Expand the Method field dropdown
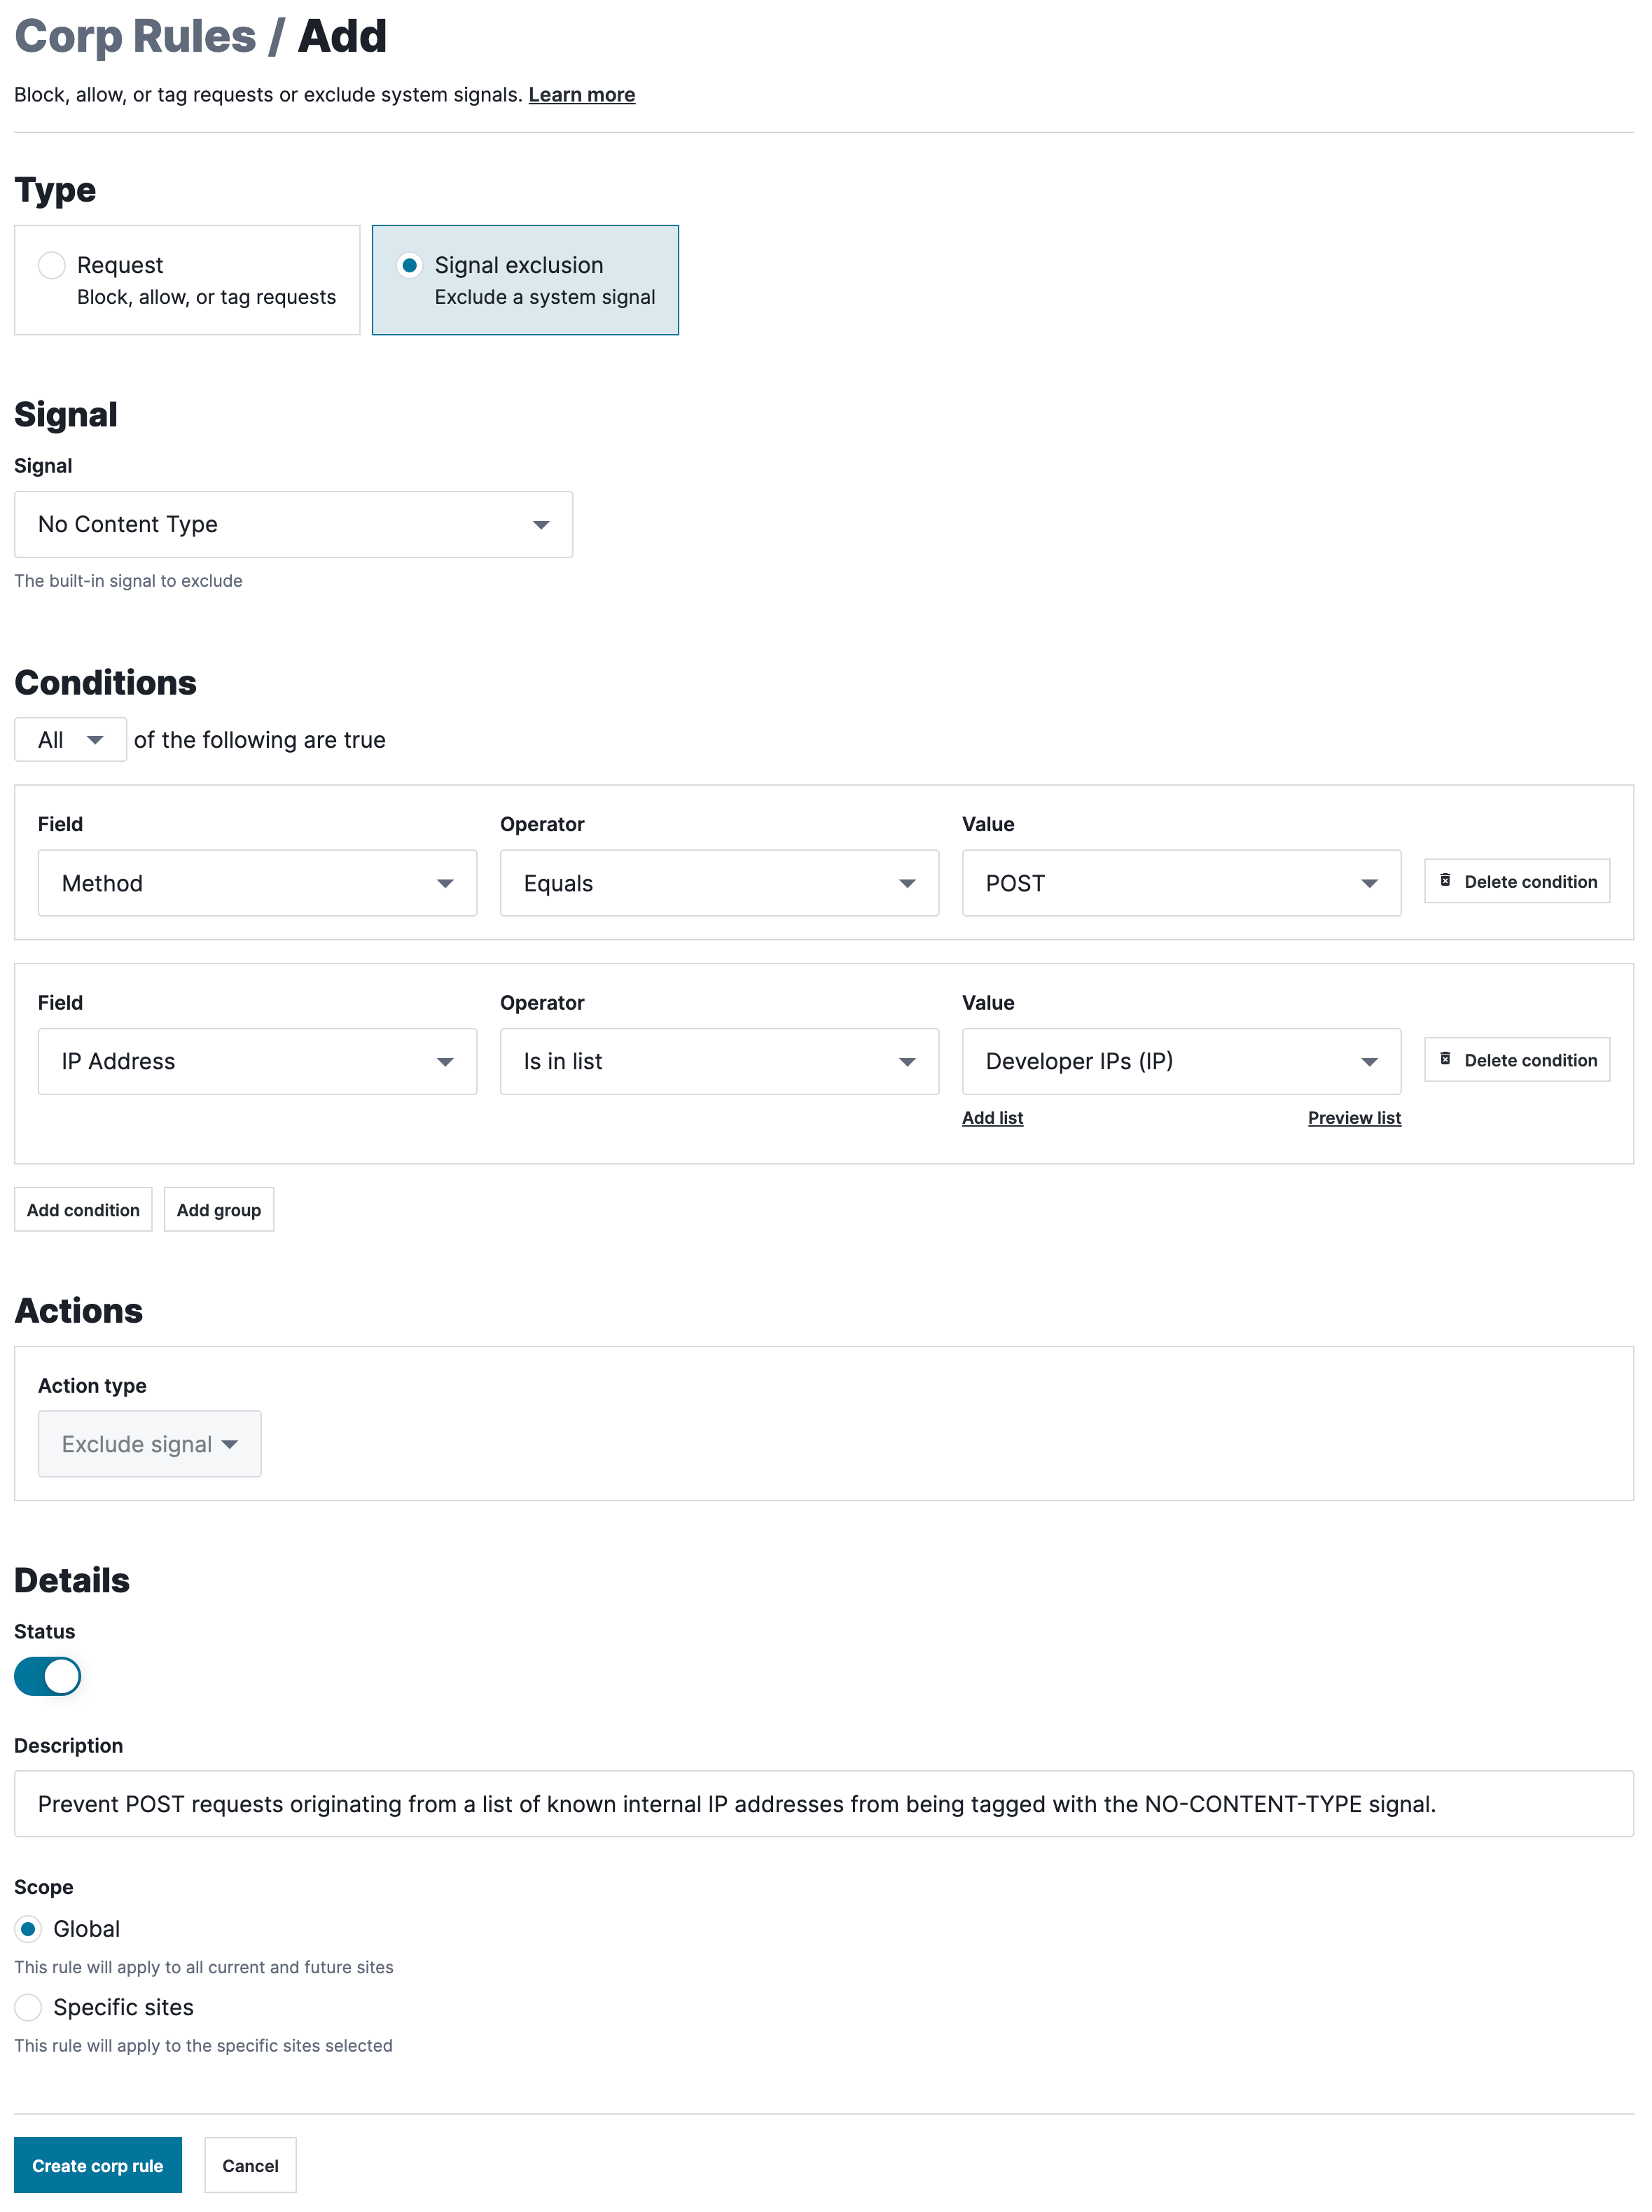The image size is (1652, 2212). [x=256, y=882]
